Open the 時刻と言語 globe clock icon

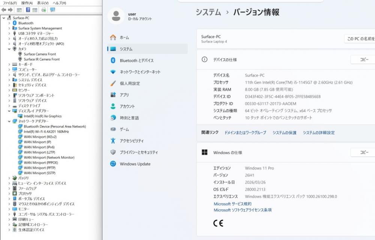point(113,118)
